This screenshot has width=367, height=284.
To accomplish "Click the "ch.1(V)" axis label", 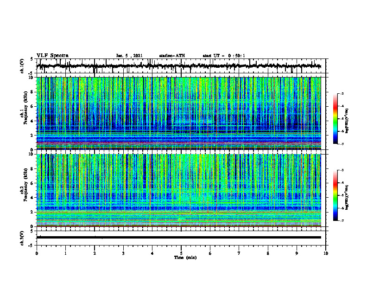I will pyautogui.click(x=22, y=66).
